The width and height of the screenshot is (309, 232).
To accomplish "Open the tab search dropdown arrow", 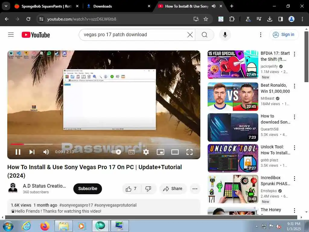I will point(6,6).
